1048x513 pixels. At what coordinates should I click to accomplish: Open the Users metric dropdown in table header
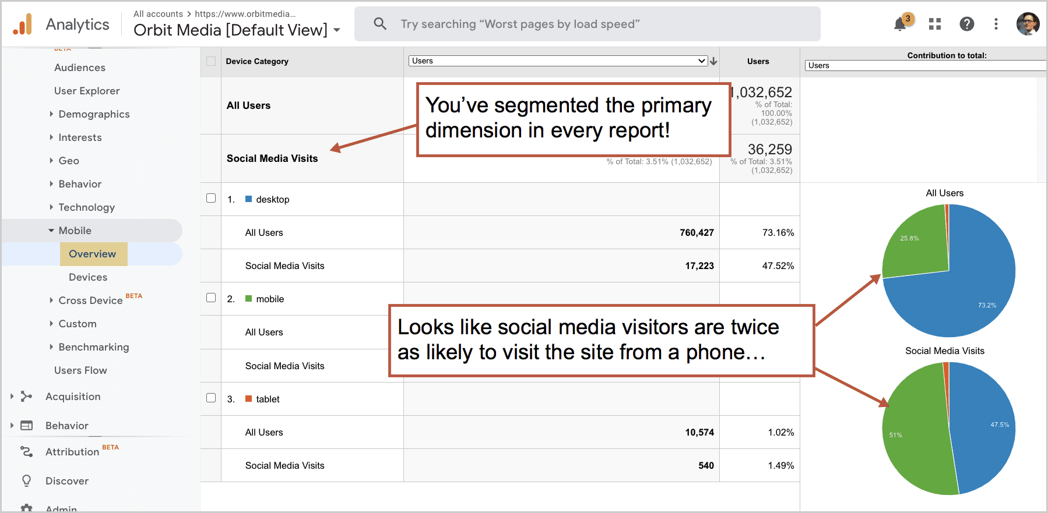coord(558,61)
